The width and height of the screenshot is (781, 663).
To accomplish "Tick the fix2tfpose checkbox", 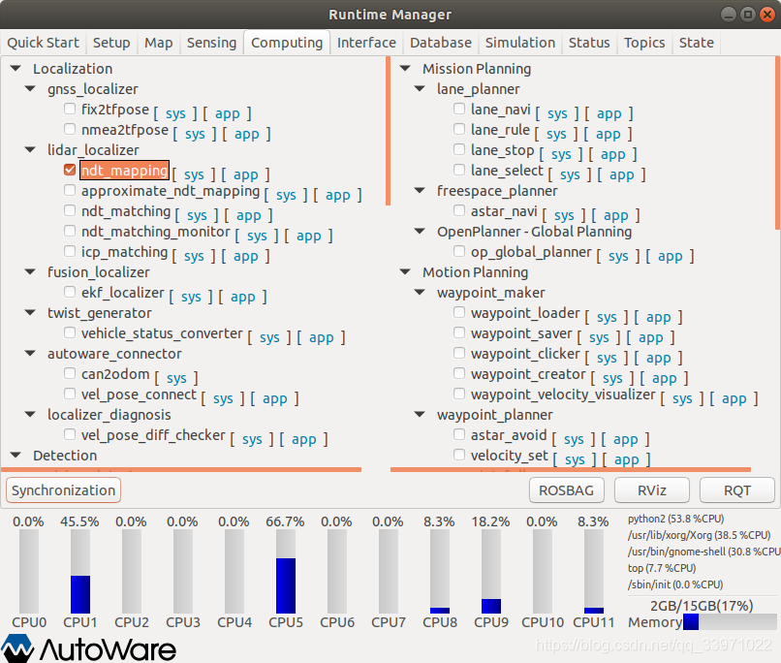I will [70, 109].
